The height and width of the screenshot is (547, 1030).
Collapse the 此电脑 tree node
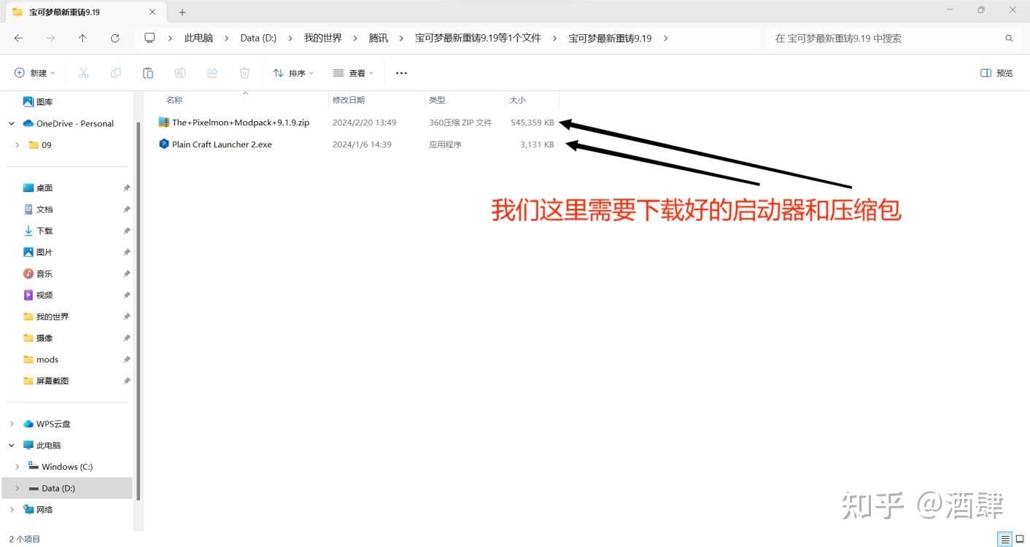point(12,446)
